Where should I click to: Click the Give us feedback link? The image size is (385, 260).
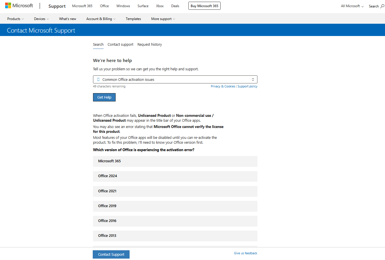coord(245,253)
